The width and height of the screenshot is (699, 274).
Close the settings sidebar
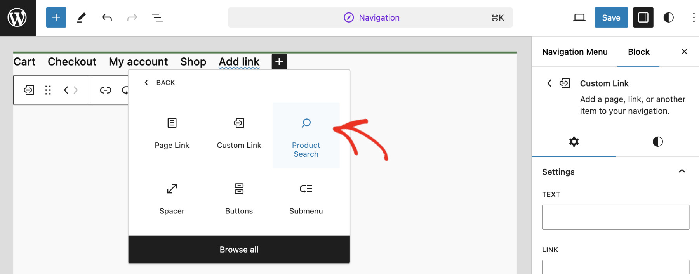click(x=684, y=52)
